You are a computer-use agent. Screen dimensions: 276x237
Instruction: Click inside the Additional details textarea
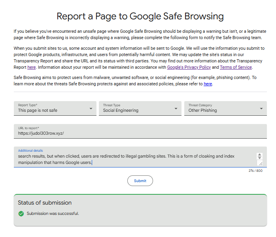pyautogui.click(x=136, y=159)
